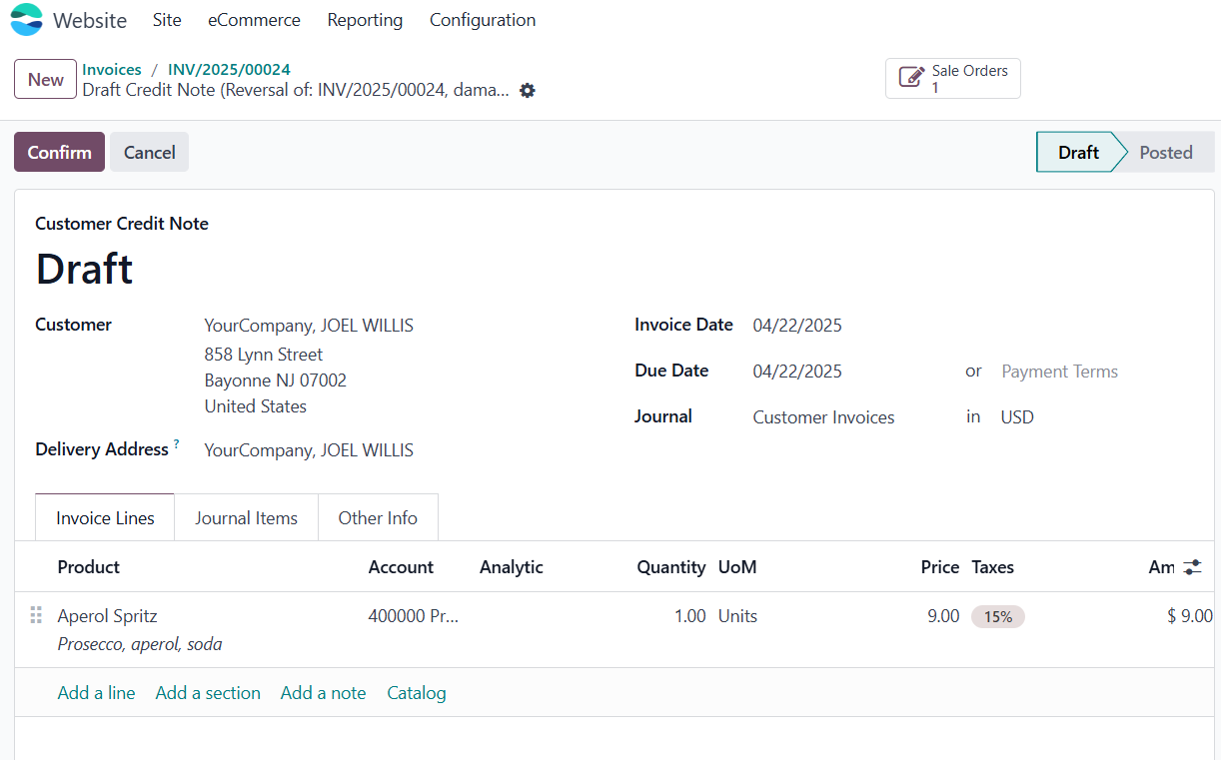Go to Invoices breadcrumb

pos(112,69)
